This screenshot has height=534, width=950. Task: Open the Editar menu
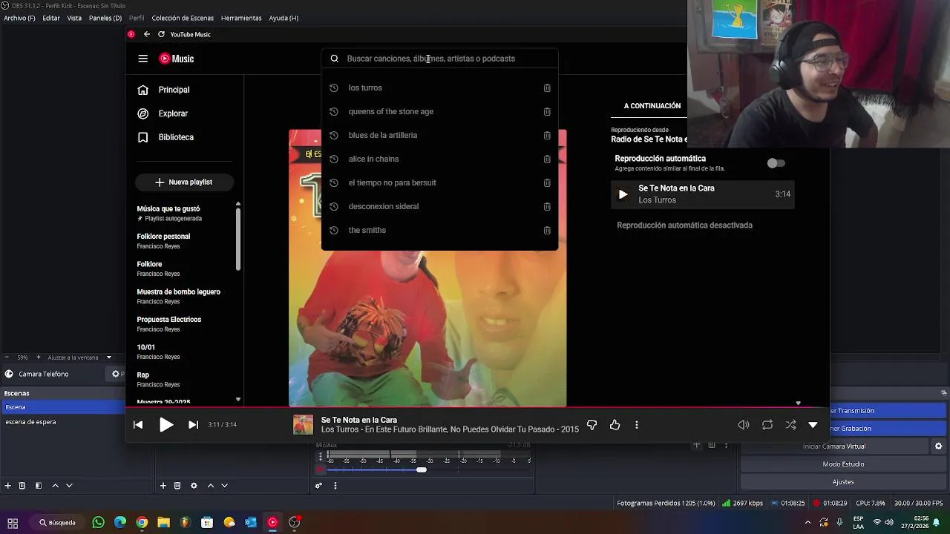tap(51, 18)
